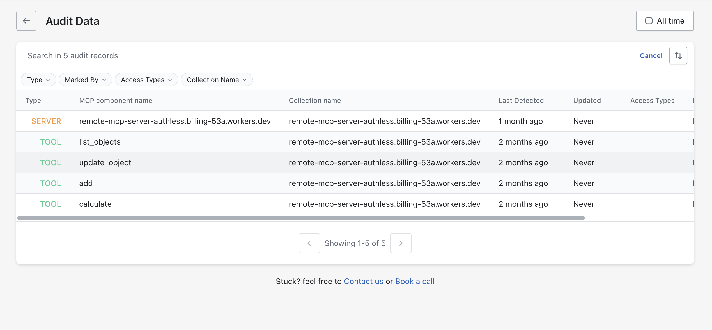The height and width of the screenshot is (330, 712).
Task: Select the calculate tool row
Action: click(95, 204)
